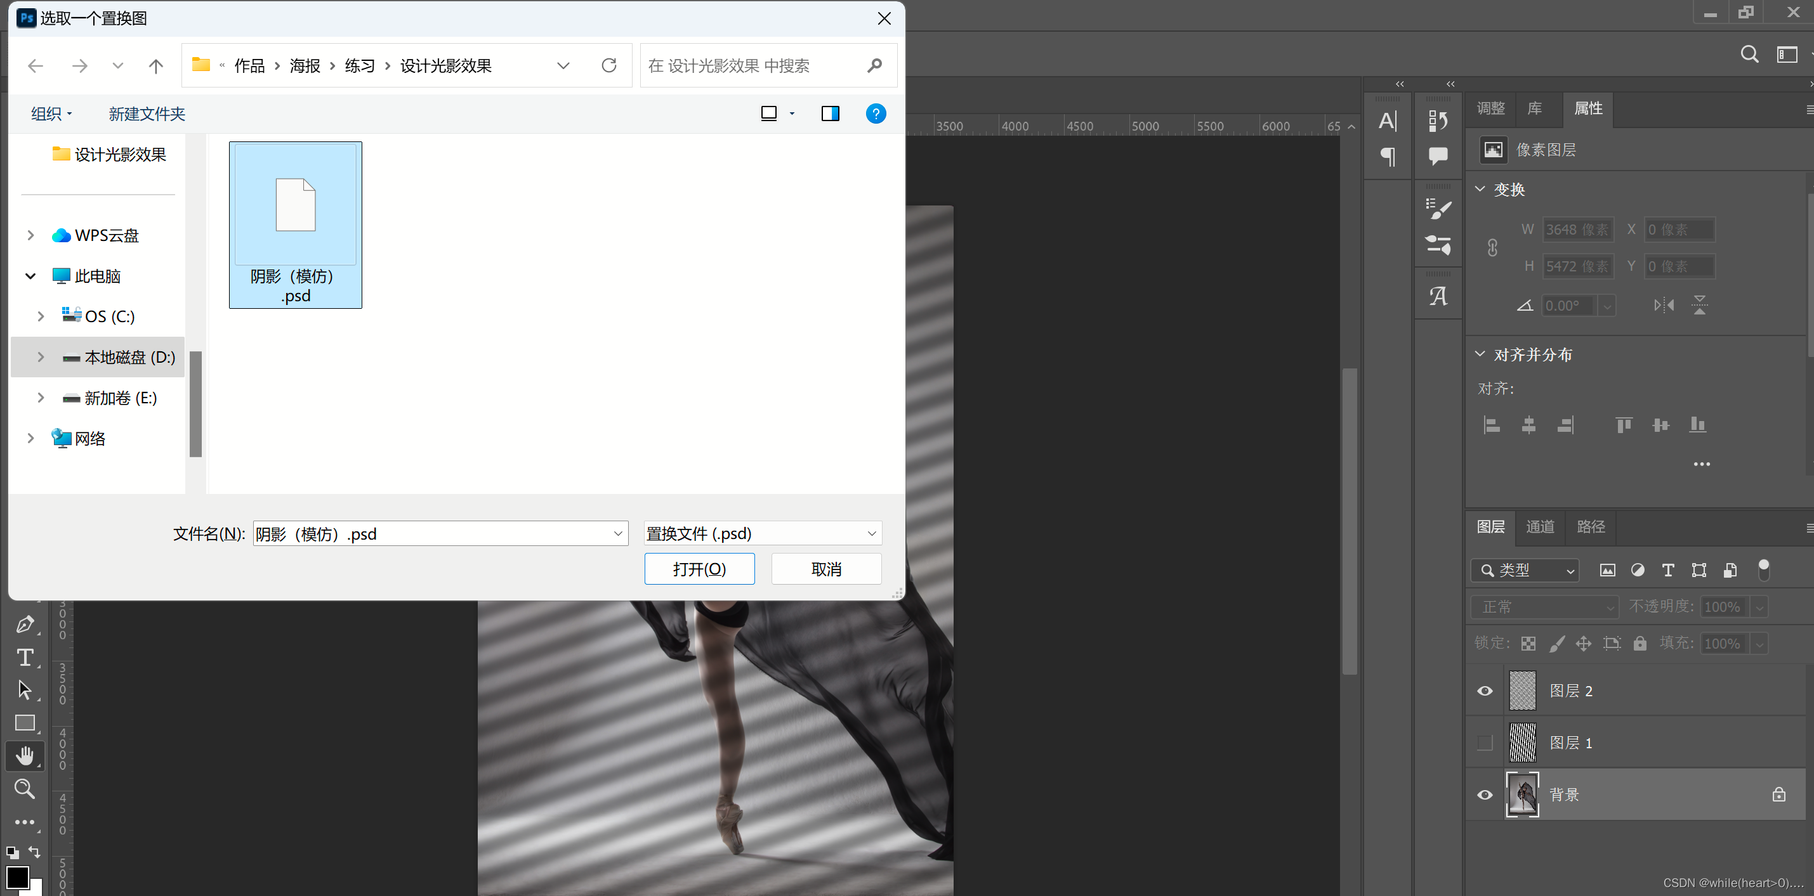Open the Glyphs panel icon
This screenshot has width=1814, height=896.
coord(1438,296)
